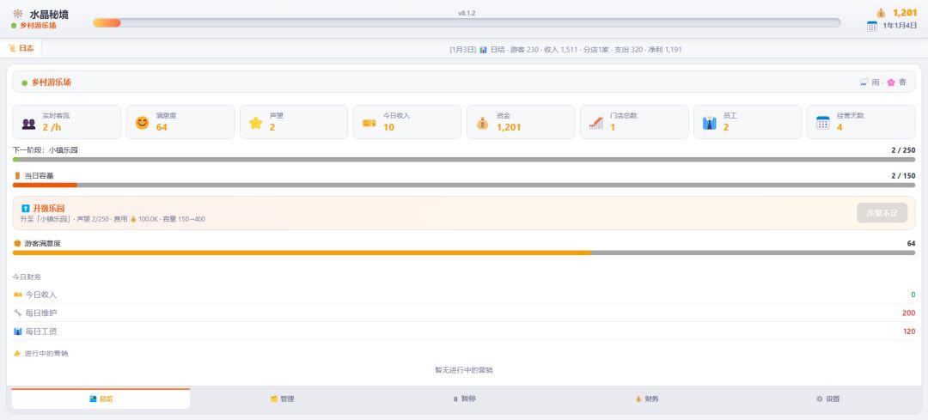928x420 pixels.
Task: Click the 声望不足 upgrade button
Action: [x=882, y=213]
